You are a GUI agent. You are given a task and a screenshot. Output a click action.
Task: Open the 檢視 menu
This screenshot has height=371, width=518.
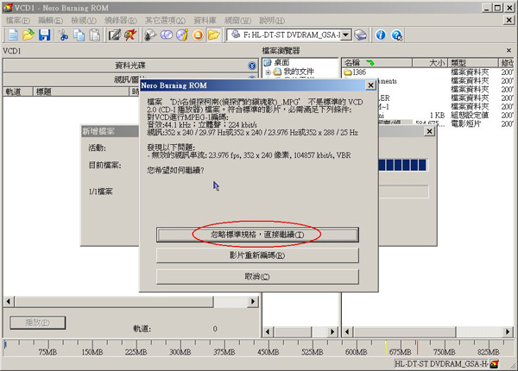point(84,21)
